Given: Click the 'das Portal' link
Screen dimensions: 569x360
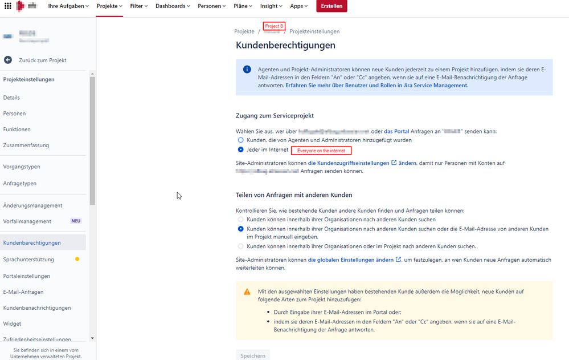Looking at the screenshot, I should [x=396, y=131].
